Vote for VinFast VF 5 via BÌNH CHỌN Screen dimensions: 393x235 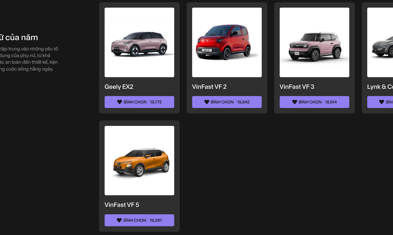pos(139,220)
